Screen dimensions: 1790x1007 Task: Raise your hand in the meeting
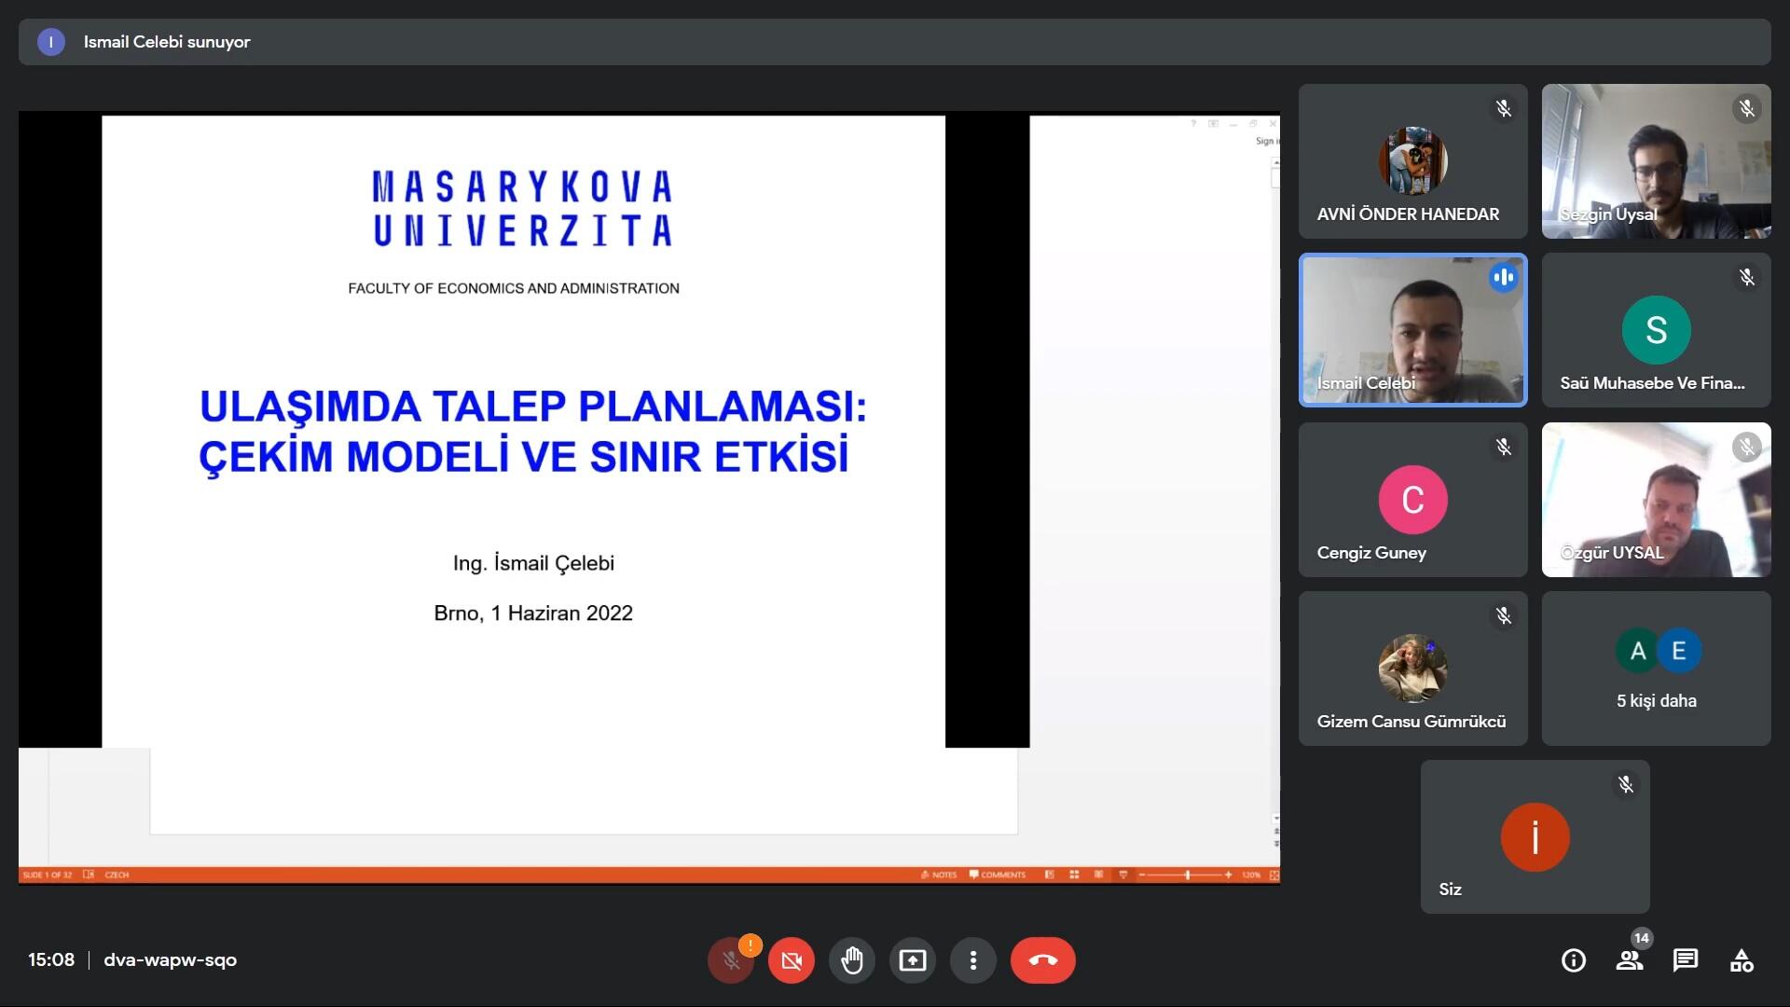(852, 960)
